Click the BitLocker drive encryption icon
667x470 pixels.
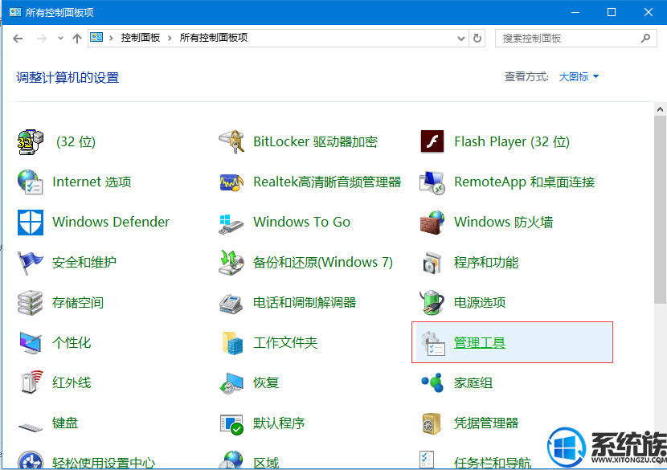coord(231,141)
